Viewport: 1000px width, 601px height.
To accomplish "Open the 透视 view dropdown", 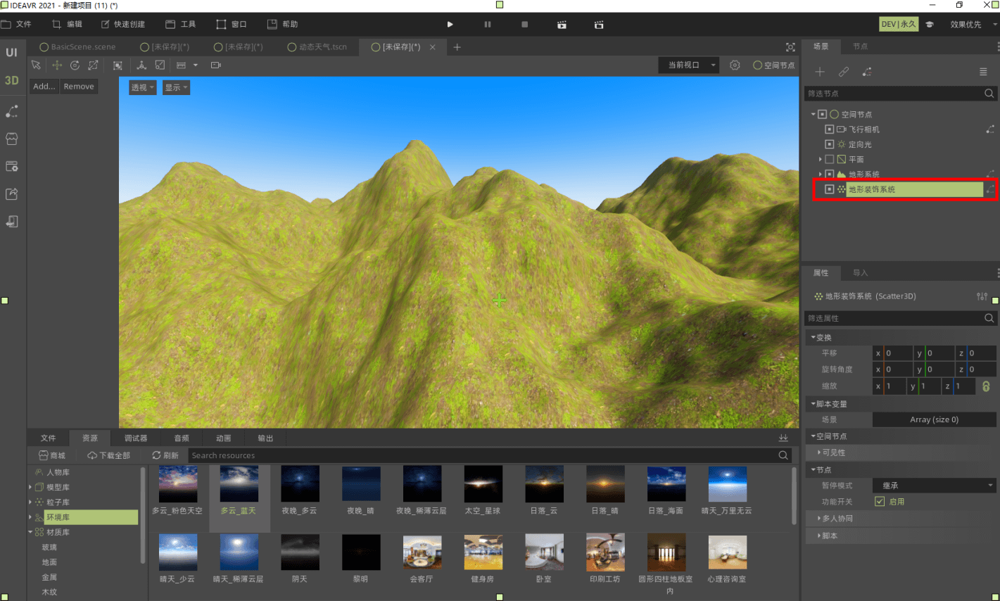I will [x=143, y=87].
